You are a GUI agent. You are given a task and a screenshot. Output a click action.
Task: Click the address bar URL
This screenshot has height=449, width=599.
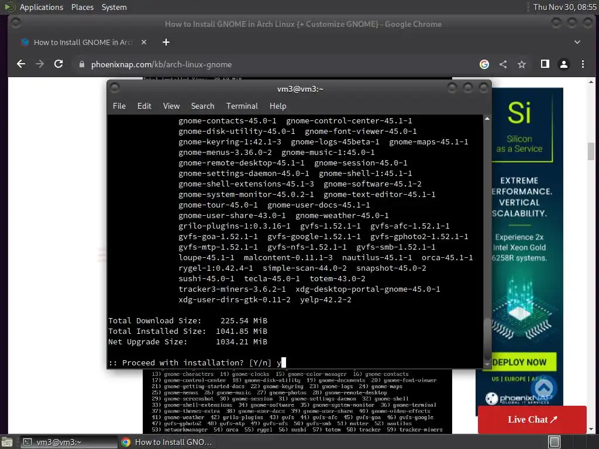coord(161,64)
